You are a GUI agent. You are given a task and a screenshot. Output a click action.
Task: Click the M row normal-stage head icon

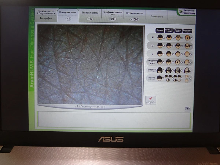point(160,37)
